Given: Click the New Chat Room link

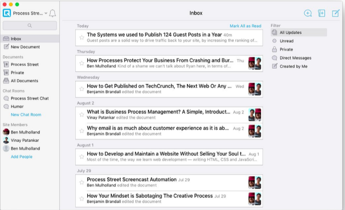Looking at the screenshot, I should click(x=26, y=115).
